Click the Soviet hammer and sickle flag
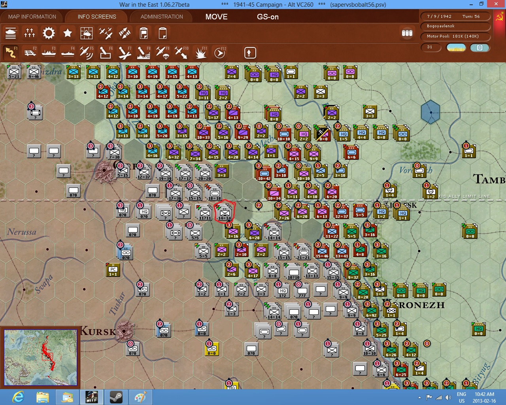The width and height of the screenshot is (506, 405). (500, 17)
